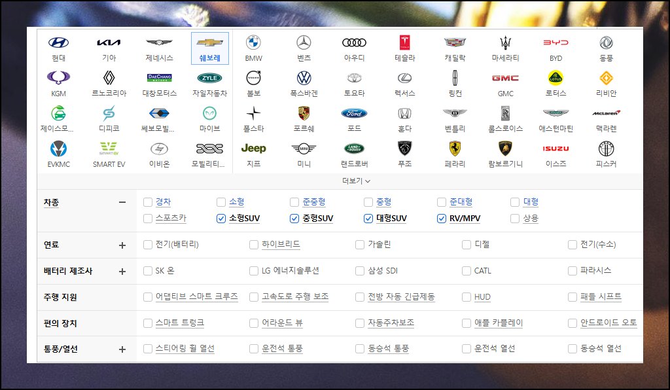Open the 어라운드 뷰 link
This screenshot has height=390, width=670.
click(283, 323)
